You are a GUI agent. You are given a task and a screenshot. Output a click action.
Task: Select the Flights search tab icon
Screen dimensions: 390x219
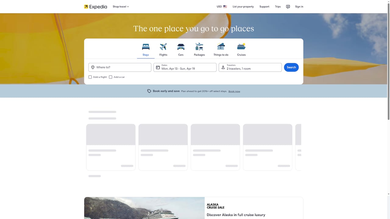(163, 46)
